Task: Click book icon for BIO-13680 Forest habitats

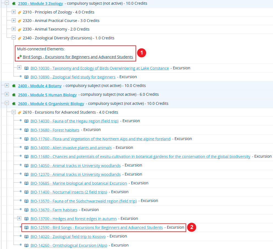Action: pyautogui.click(x=26, y=130)
